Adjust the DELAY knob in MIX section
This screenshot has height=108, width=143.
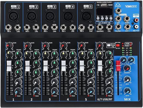(123, 60)
